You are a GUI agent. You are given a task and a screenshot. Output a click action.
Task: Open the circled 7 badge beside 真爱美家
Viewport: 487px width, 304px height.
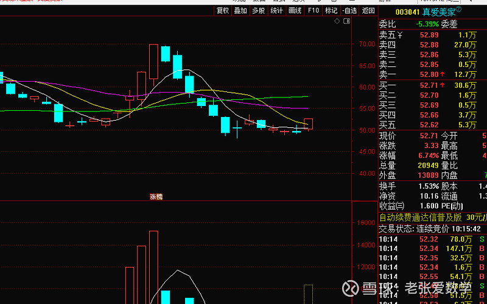[459, 10]
